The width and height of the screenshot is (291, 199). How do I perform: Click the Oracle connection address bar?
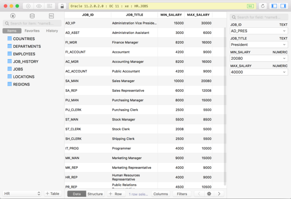click(163, 6)
